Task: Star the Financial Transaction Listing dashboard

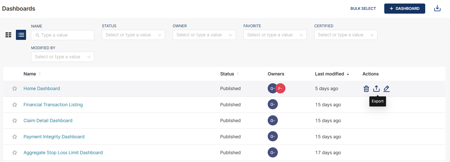Action: click(x=15, y=105)
